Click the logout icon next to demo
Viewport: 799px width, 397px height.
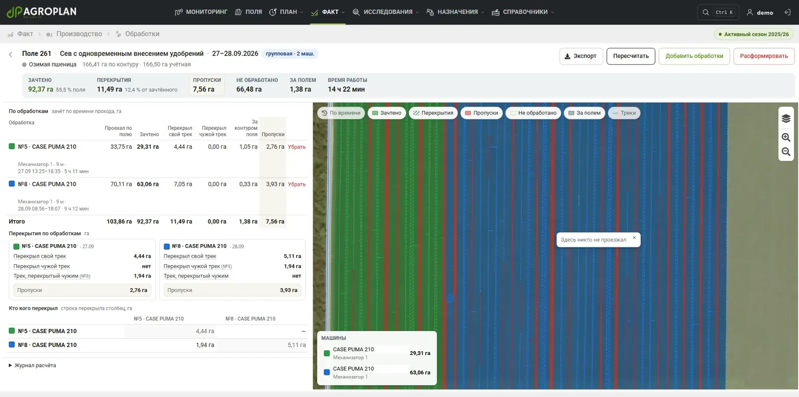[788, 12]
